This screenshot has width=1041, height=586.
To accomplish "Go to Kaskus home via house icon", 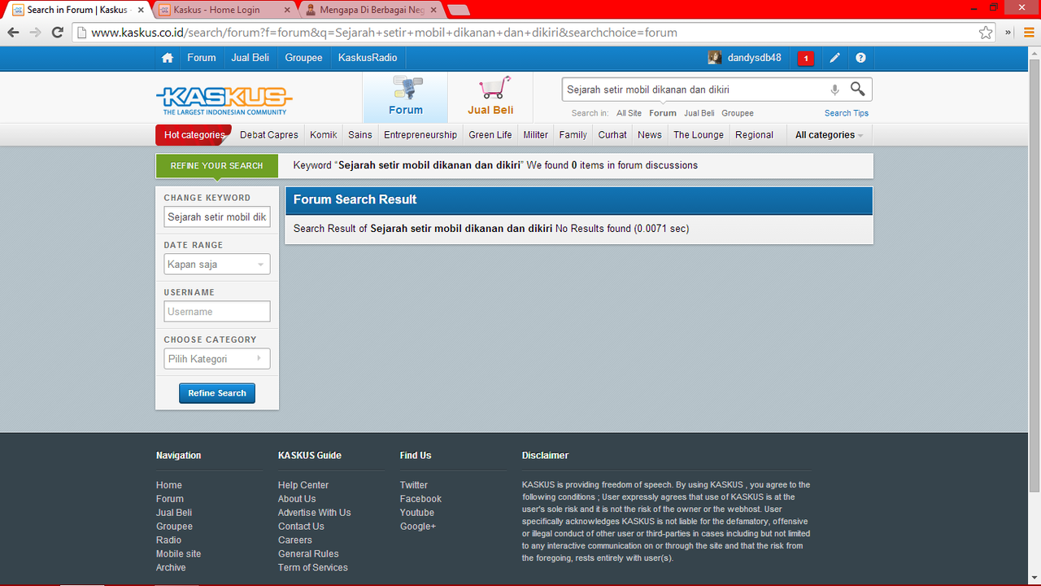I will [x=168, y=58].
